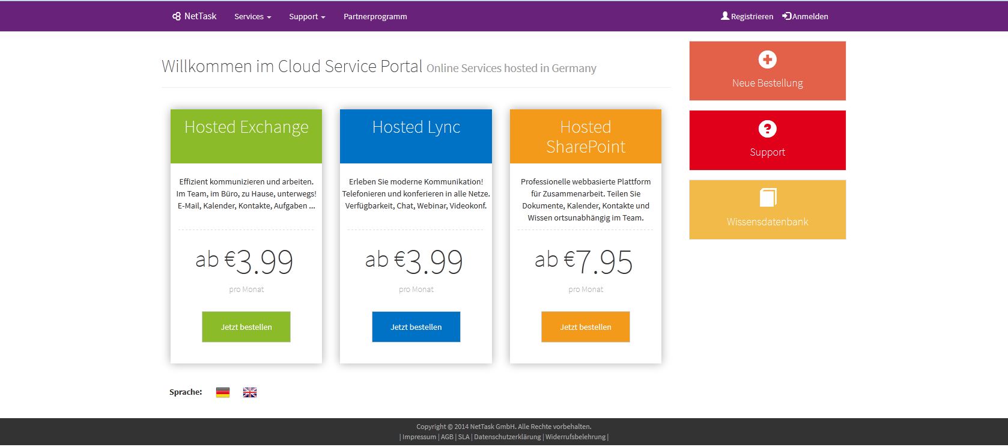Order Hosted SharePoint with orange Jetzt bestellen
Viewport: 1008px width, 447px height.
586,327
